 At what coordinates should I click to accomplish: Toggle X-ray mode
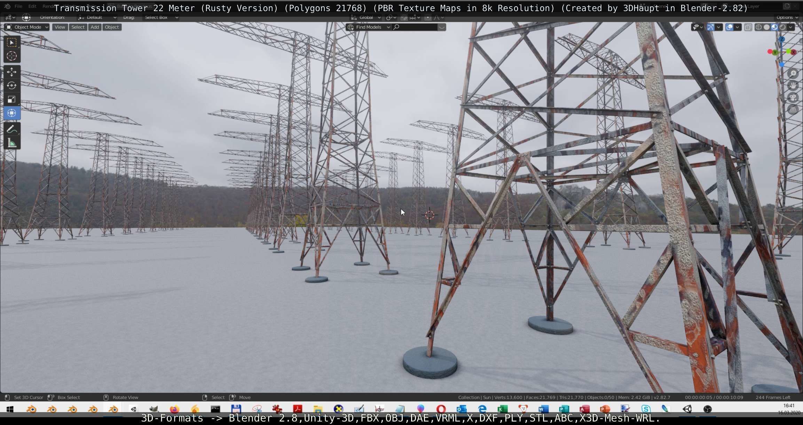click(748, 27)
